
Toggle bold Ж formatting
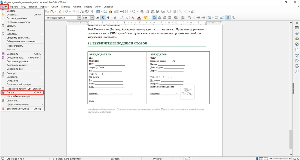pos(98,18)
